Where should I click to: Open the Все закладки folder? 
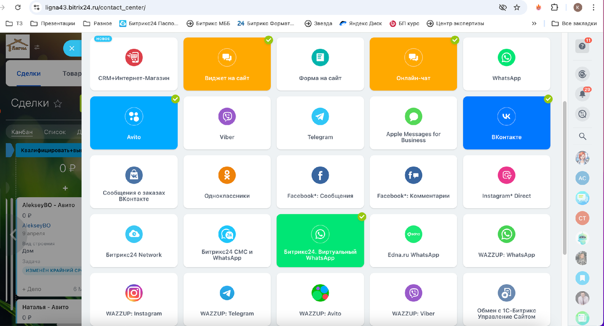574,23
